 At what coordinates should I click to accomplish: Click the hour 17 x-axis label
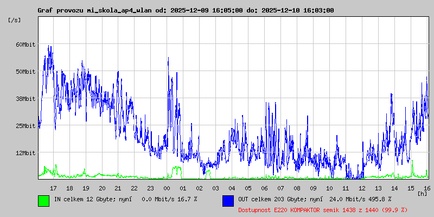(53, 188)
